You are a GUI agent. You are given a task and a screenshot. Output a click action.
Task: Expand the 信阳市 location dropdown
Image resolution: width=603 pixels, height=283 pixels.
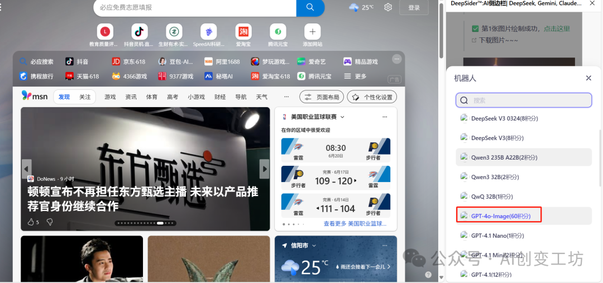click(314, 245)
